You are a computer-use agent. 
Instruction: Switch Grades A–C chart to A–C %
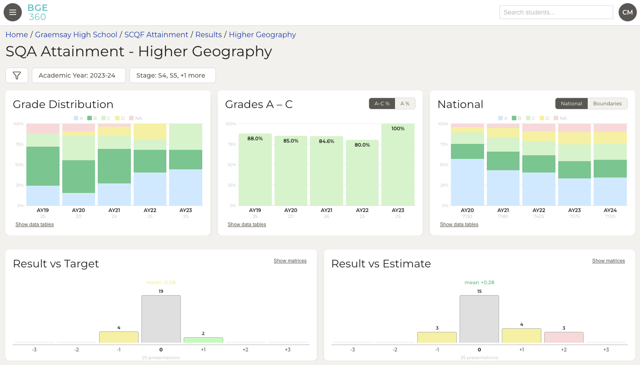coord(382,104)
